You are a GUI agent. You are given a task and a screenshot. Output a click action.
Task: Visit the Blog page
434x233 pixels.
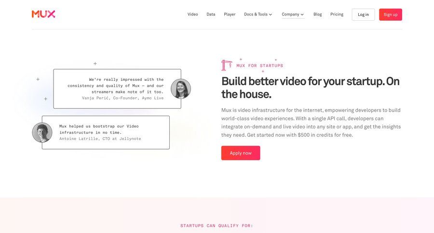[317, 14]
